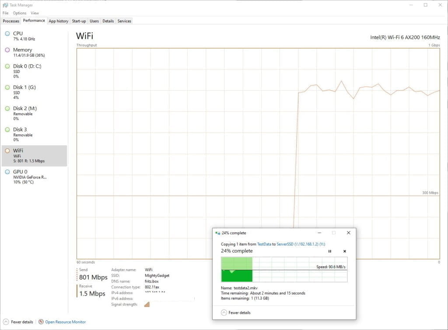Collapse Task Manager with Fewer details chevron
Viewport: 448px width, 330px height.
click(6, 322)
